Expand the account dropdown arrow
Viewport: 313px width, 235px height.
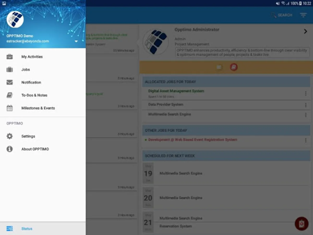(x=76, y=41)
